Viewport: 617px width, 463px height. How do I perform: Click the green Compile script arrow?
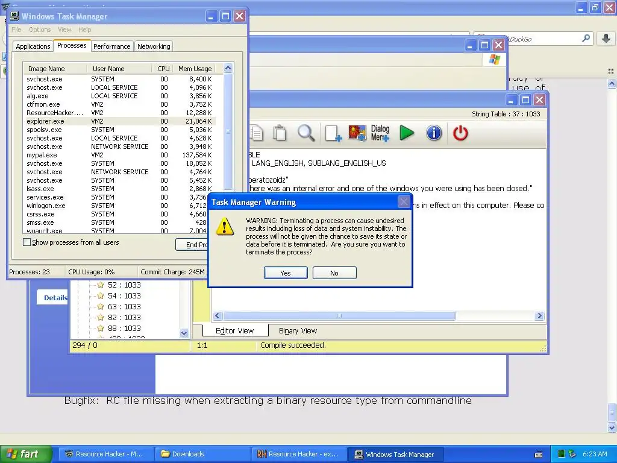point(407,133)
